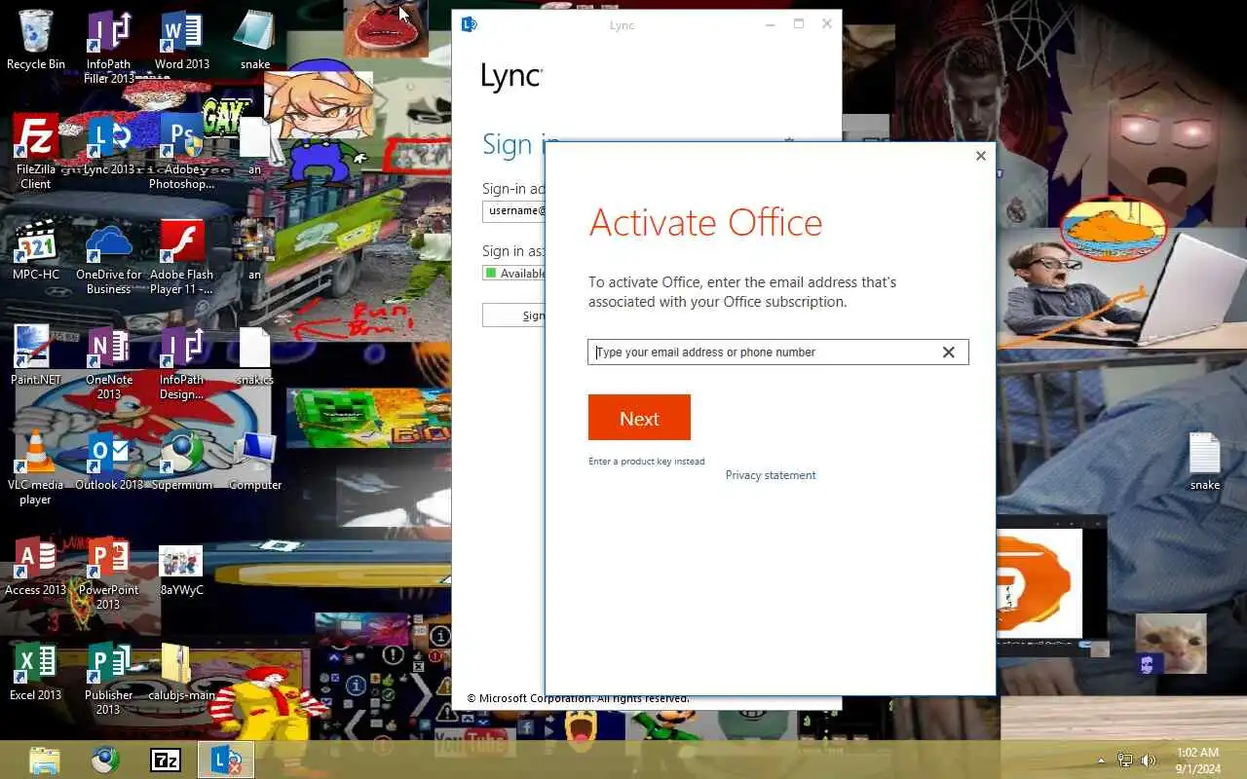Close the Lync window
Screen dimensions: 1247x779
827,24
